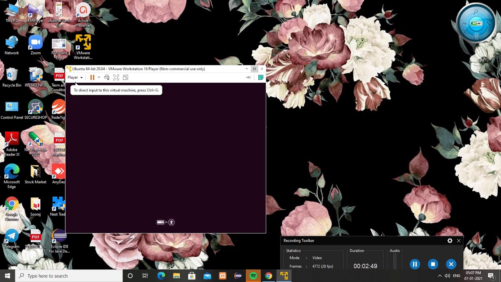Click the 00:02:49 duration readout
The image size is (501, 282).
point(365,266)
